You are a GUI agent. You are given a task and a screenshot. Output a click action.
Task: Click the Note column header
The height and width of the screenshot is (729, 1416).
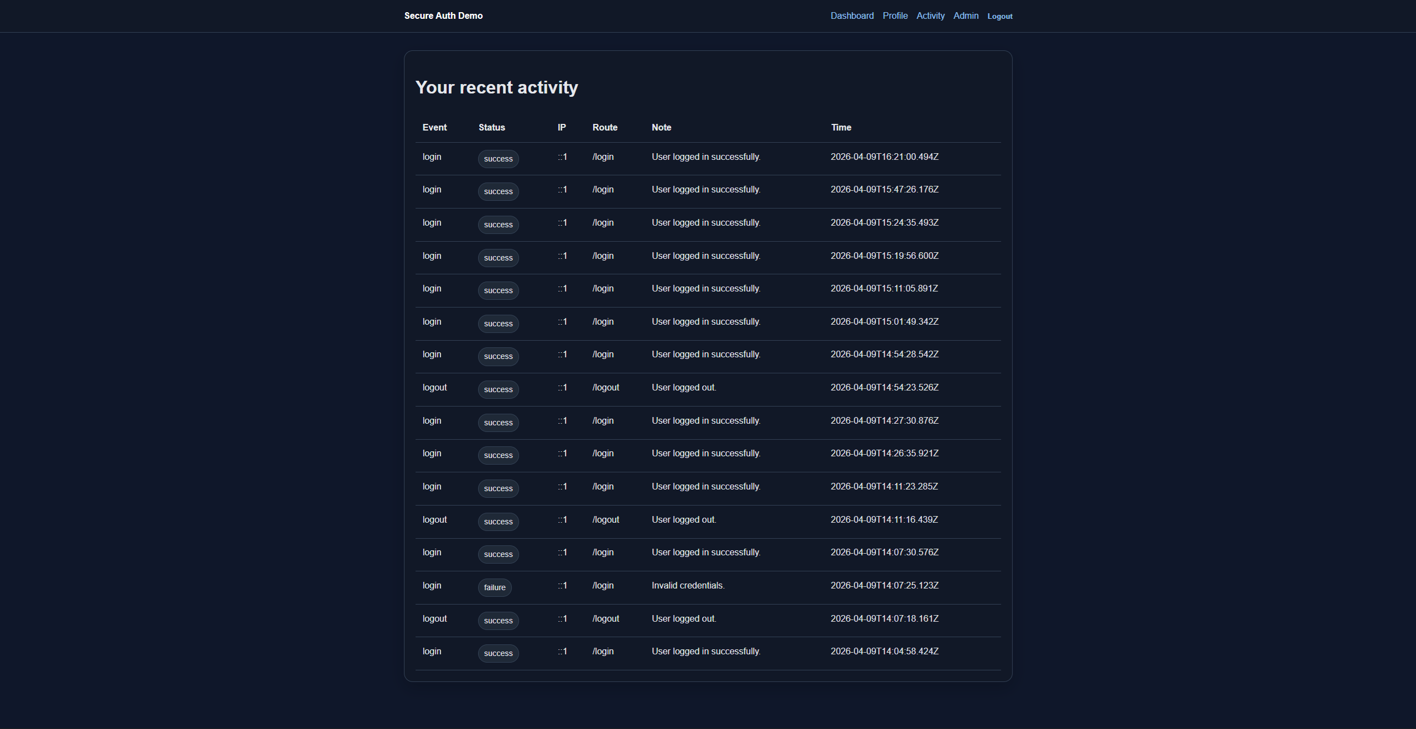coord(661,128)
